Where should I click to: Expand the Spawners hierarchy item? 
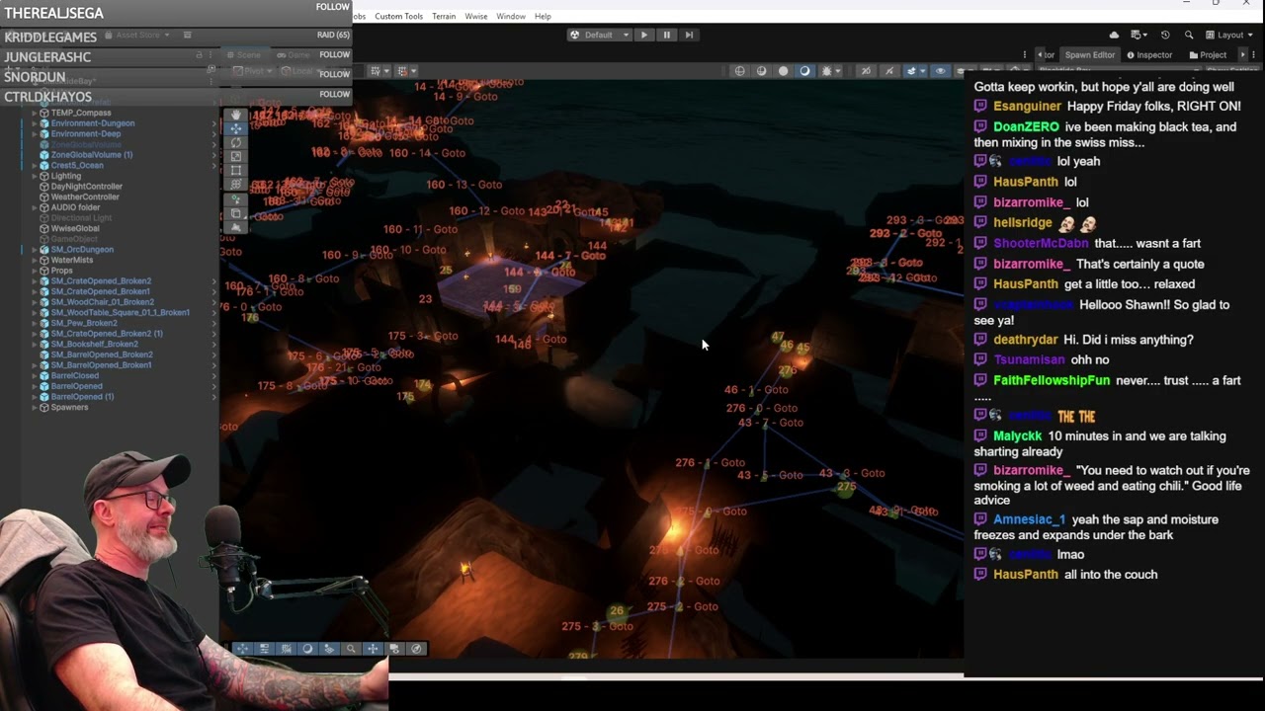point(34,407)
